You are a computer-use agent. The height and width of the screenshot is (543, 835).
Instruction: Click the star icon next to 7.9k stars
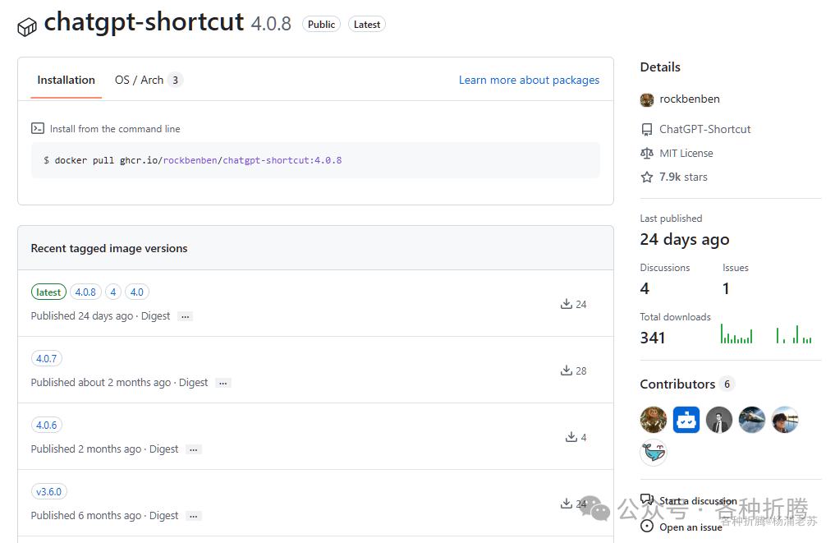647,177
